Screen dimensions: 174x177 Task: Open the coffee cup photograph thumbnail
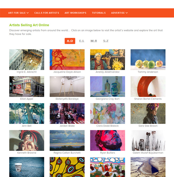click(27, 167)
